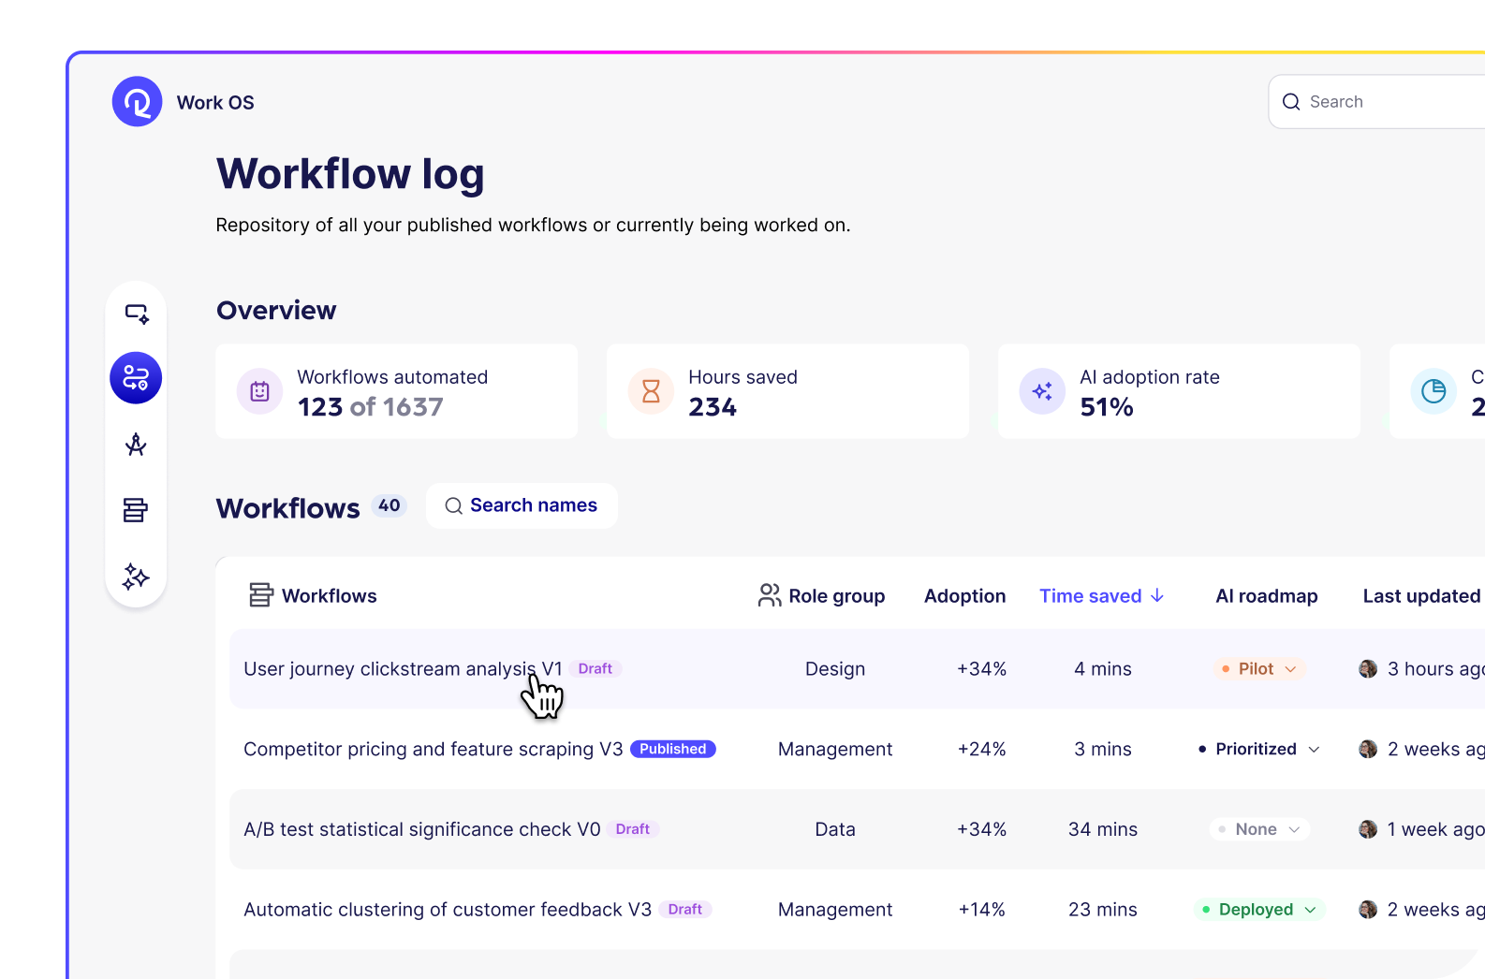1485x979 pixels.
Task: Click the magnifier icon in top Search
Action: (1291, 102)
